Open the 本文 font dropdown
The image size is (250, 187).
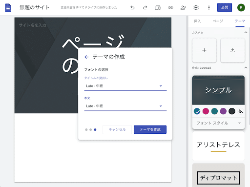[125, 106]
